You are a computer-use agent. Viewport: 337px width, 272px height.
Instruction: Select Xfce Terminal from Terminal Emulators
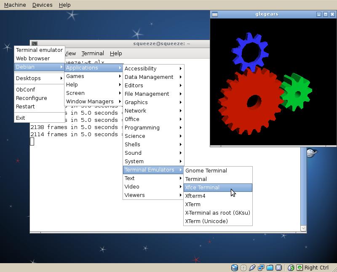[x=202, y=187]
